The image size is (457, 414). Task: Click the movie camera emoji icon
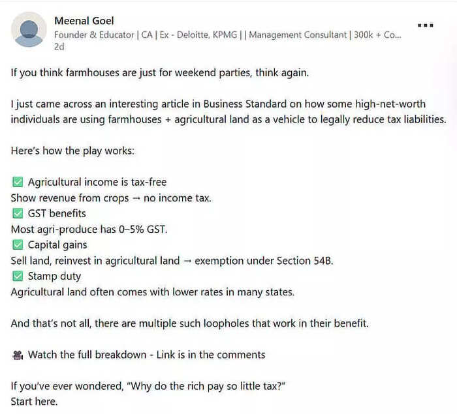click(18, 355)
